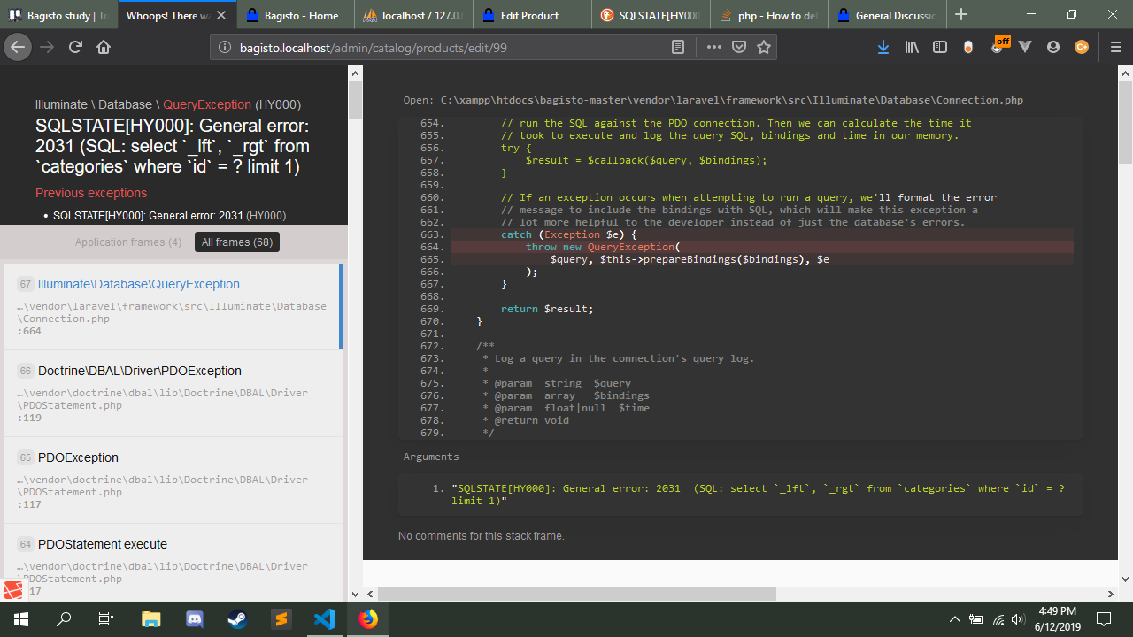The height and width of the screenshot is (637, 1133).
Task: Toggle reader view in address bar
Action: tap(678, 47)
